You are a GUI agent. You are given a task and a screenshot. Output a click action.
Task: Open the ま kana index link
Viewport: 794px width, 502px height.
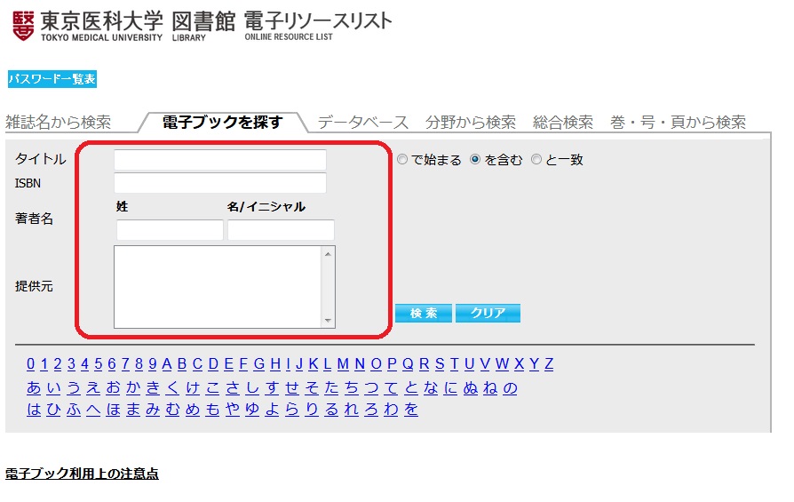tap(133, 409)
